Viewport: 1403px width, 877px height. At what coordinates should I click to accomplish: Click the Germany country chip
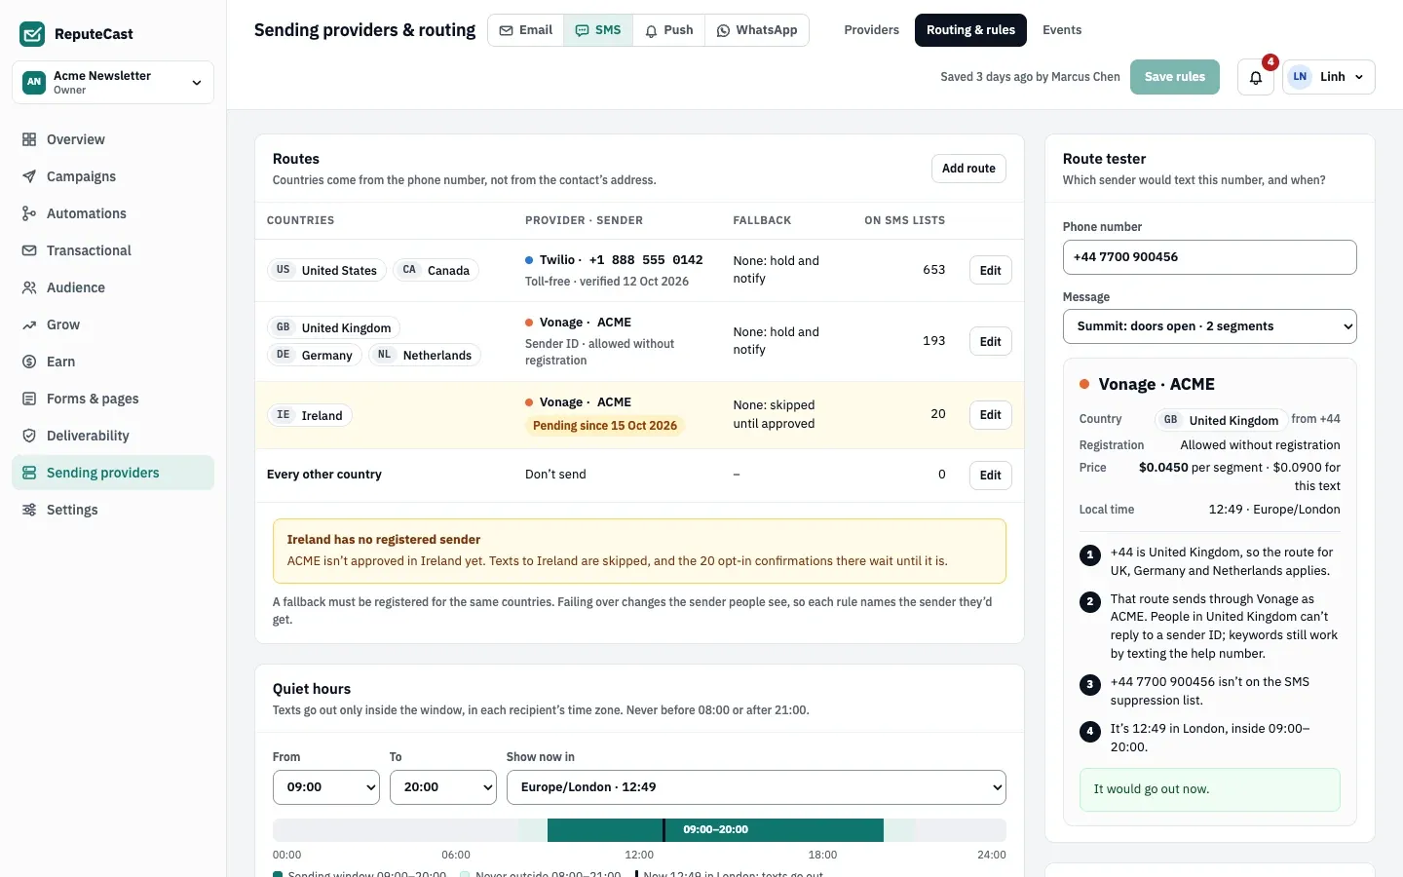pos(314,355)
